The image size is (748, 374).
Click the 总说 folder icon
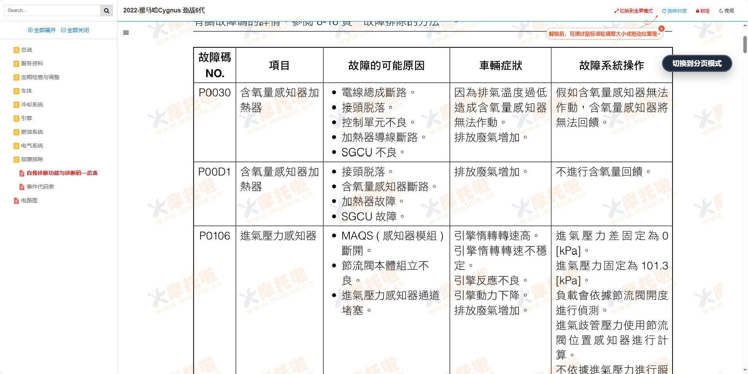pos(16,50)
